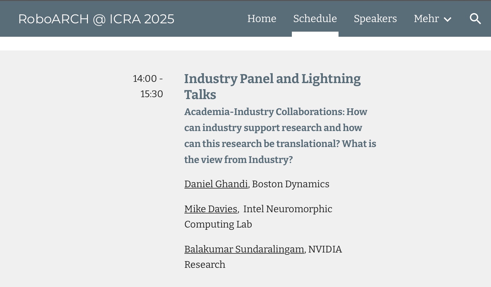Click the Computing Lab text line
This screenshot has height=287, width=491.
218,224
